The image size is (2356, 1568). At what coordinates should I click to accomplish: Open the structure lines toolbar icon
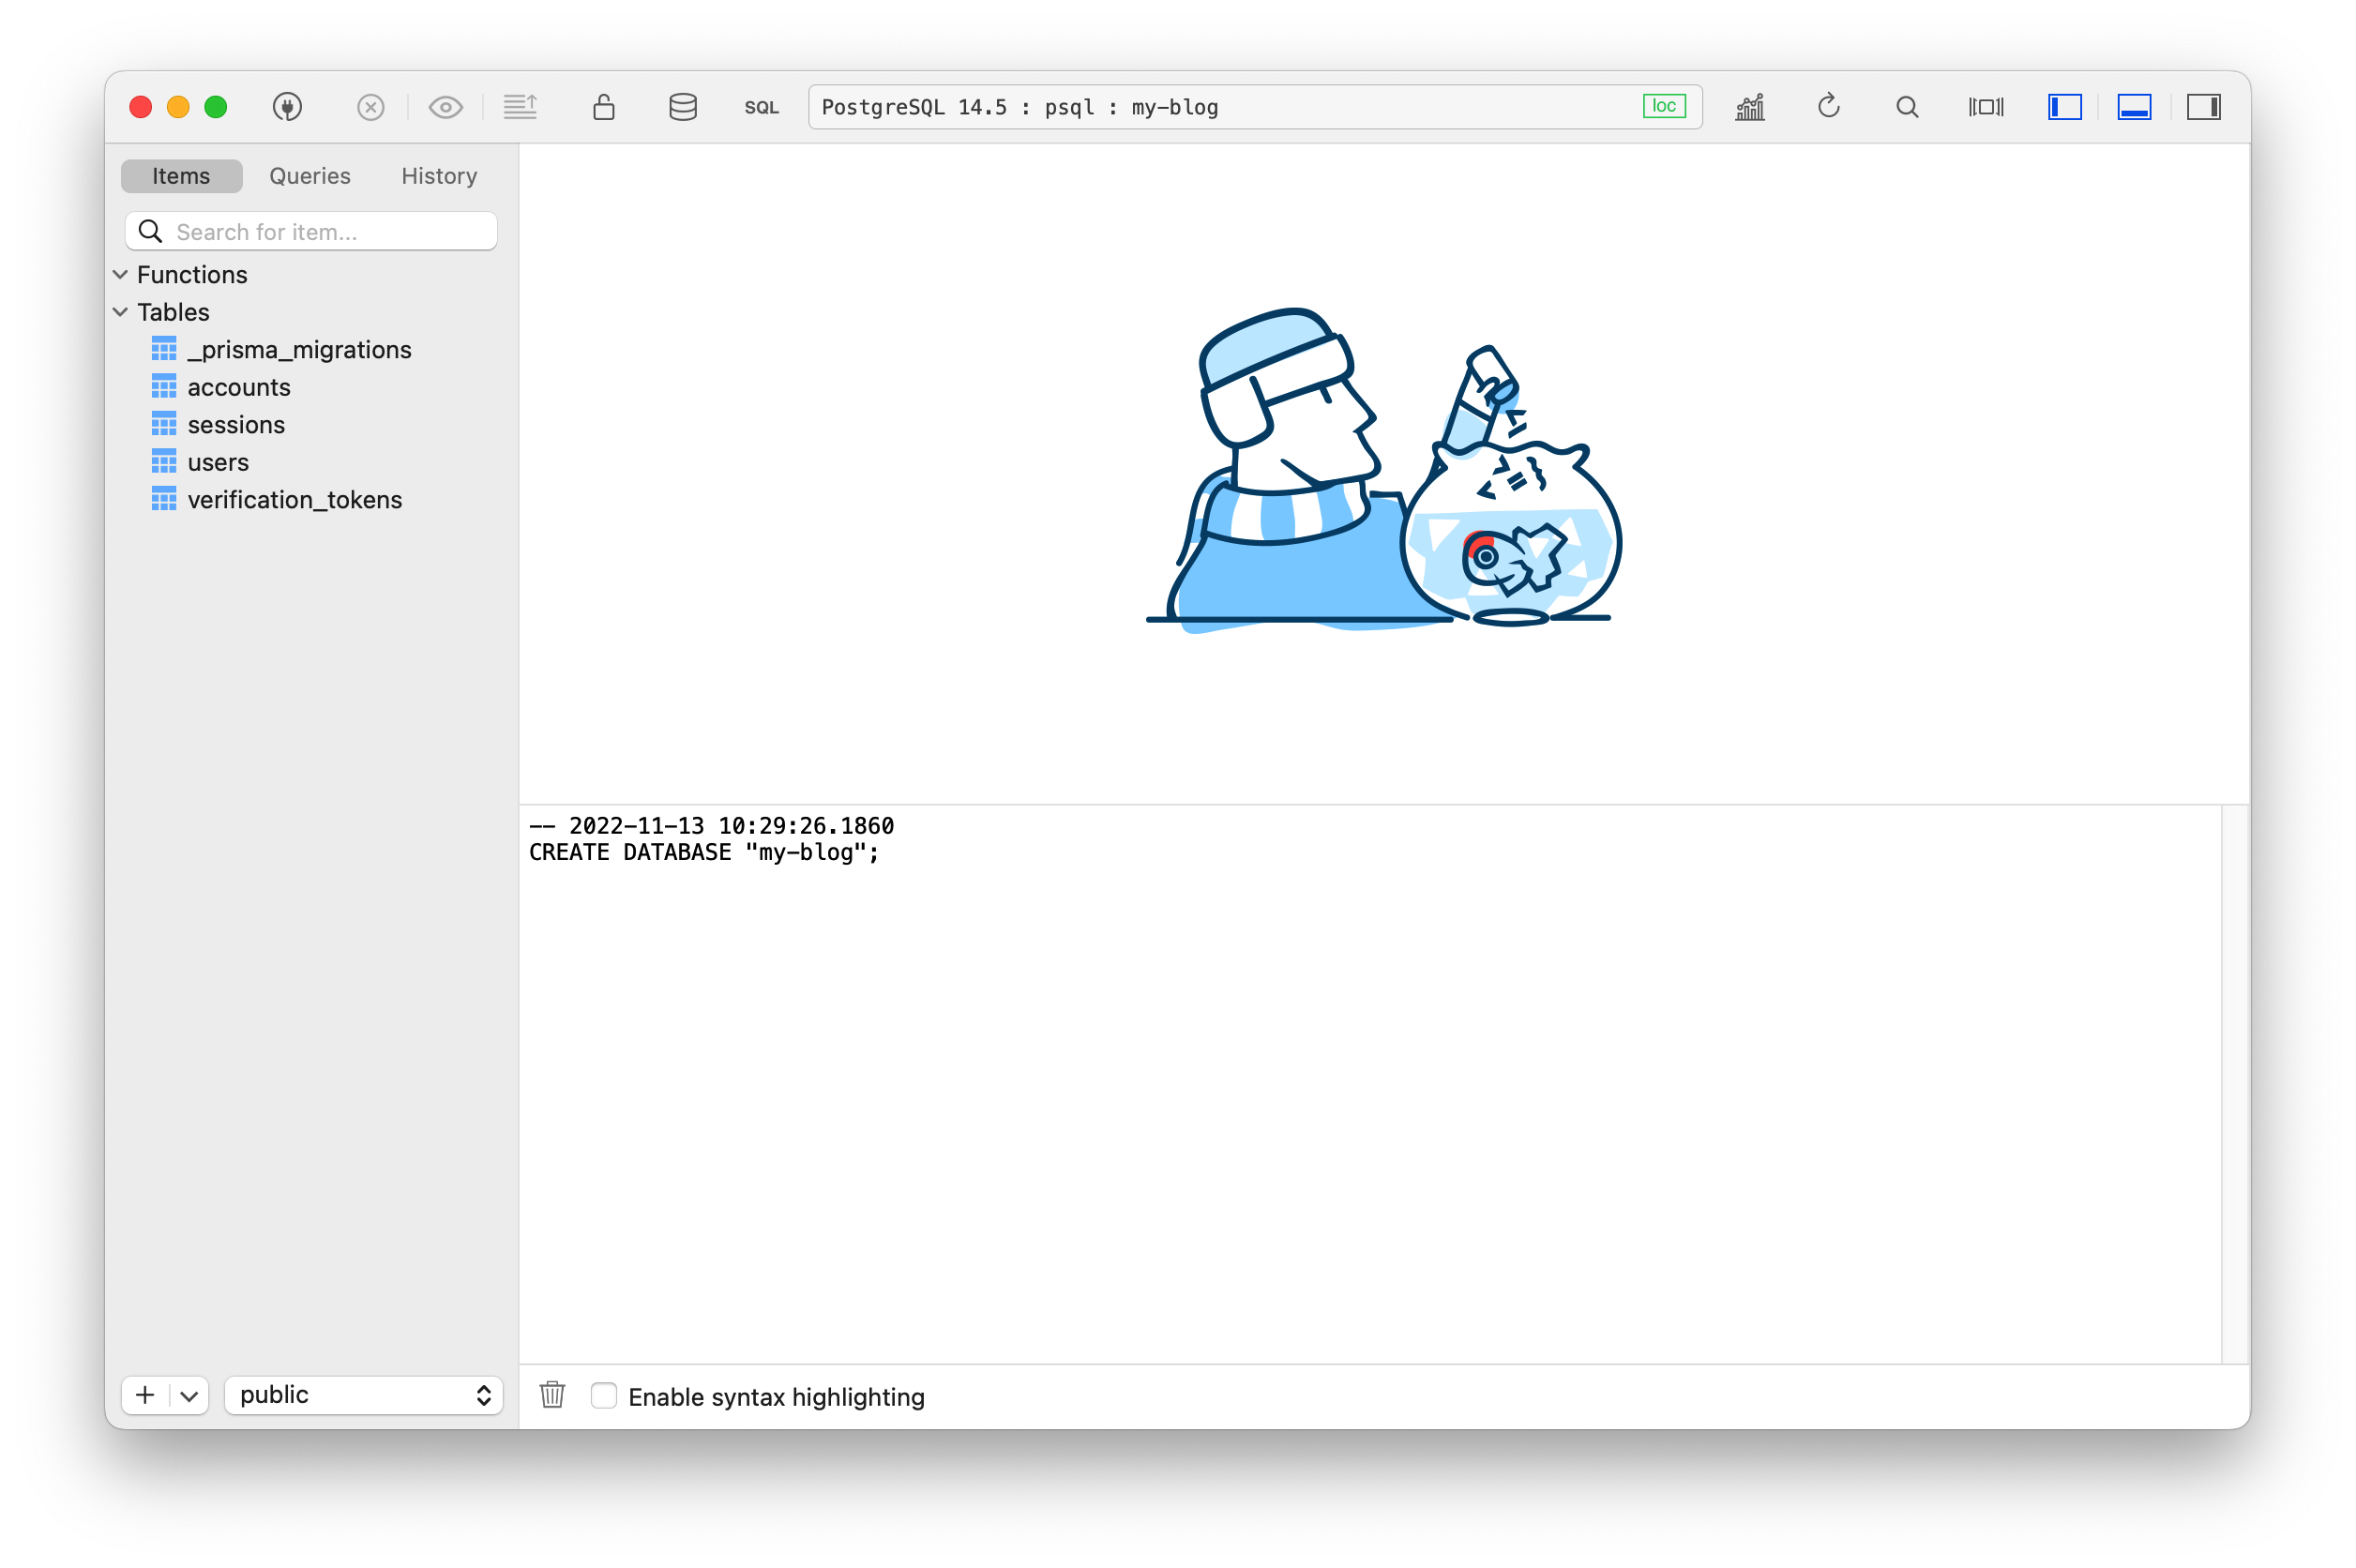point(520,107)
